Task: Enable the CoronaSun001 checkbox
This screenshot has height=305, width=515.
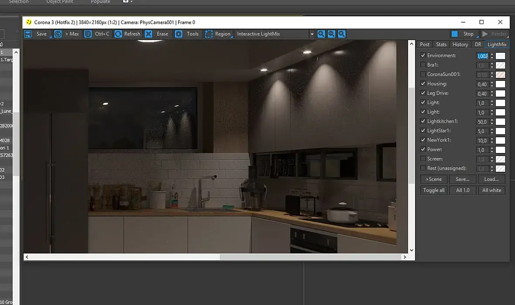Action: (423, 74)
